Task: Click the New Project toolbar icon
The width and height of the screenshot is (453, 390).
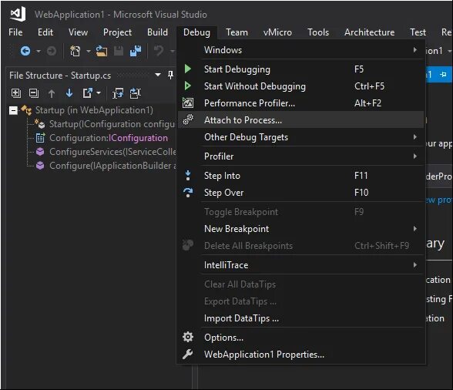Action: click(x=75, y=51)
